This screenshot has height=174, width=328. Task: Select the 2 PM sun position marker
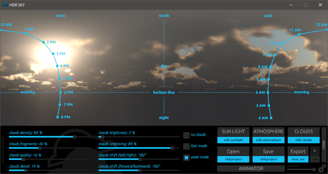point(43,42)
